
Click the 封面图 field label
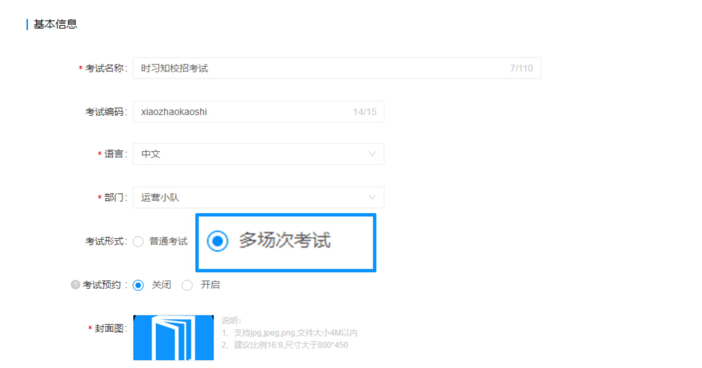(x=109, y=329)
